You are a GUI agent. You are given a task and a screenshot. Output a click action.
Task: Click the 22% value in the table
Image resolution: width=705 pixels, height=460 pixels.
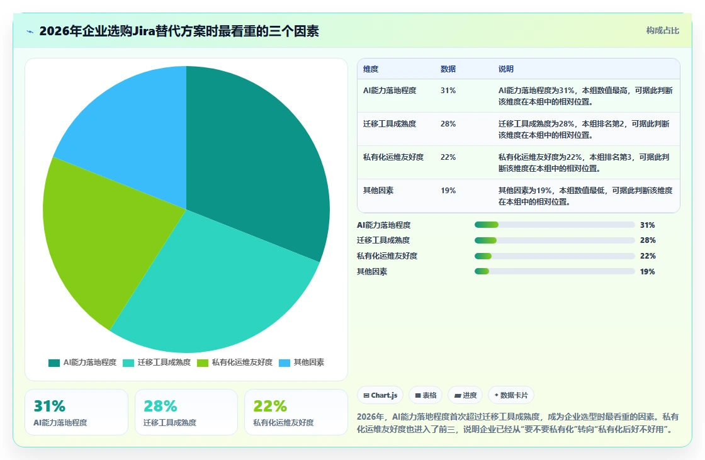click(x=448, y=157)
